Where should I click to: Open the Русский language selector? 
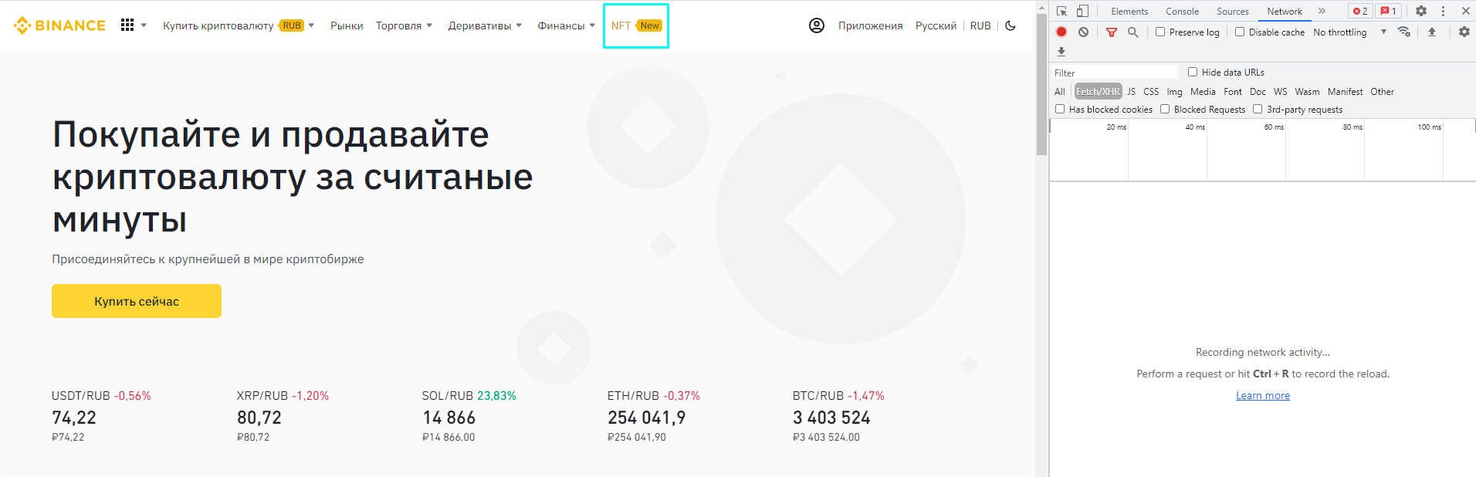pos(936,25)
